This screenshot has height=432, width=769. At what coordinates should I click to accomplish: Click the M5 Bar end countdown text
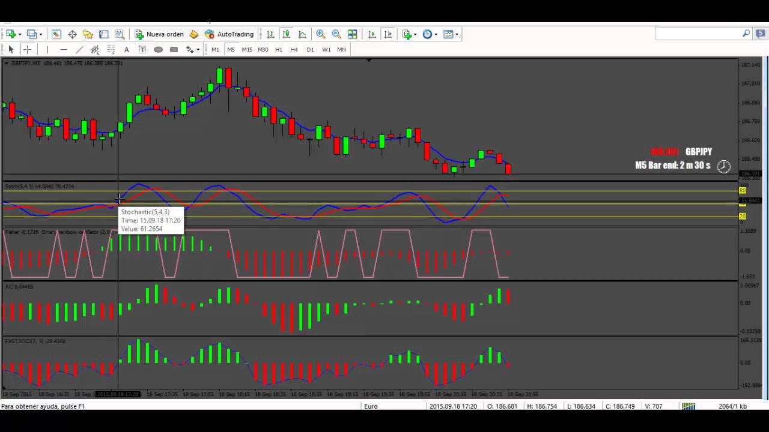[x=672, y=166]
